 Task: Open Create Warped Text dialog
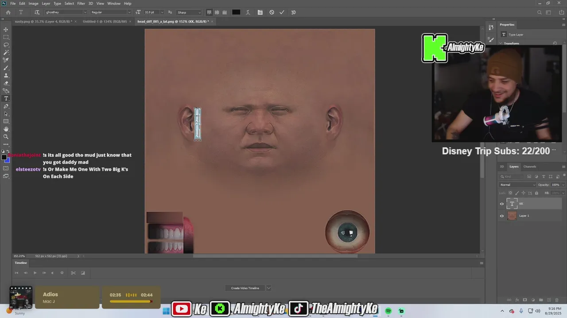point(249,12)
